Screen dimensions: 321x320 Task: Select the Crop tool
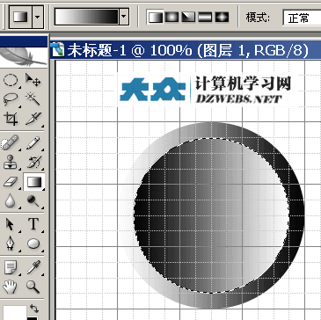11,119
